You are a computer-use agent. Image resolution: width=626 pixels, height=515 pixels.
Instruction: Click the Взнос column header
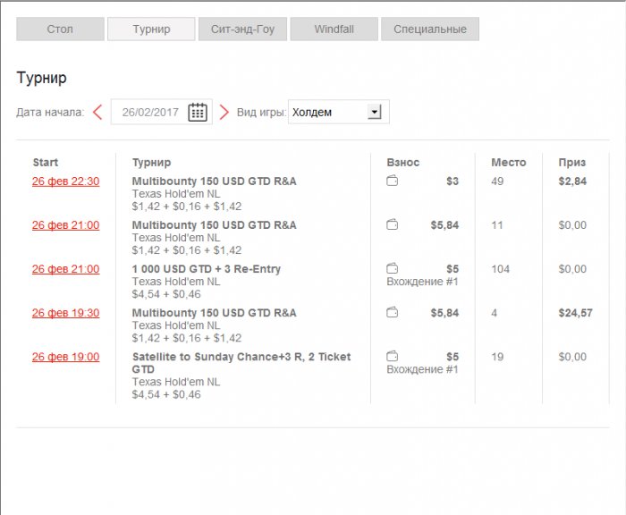402,163
